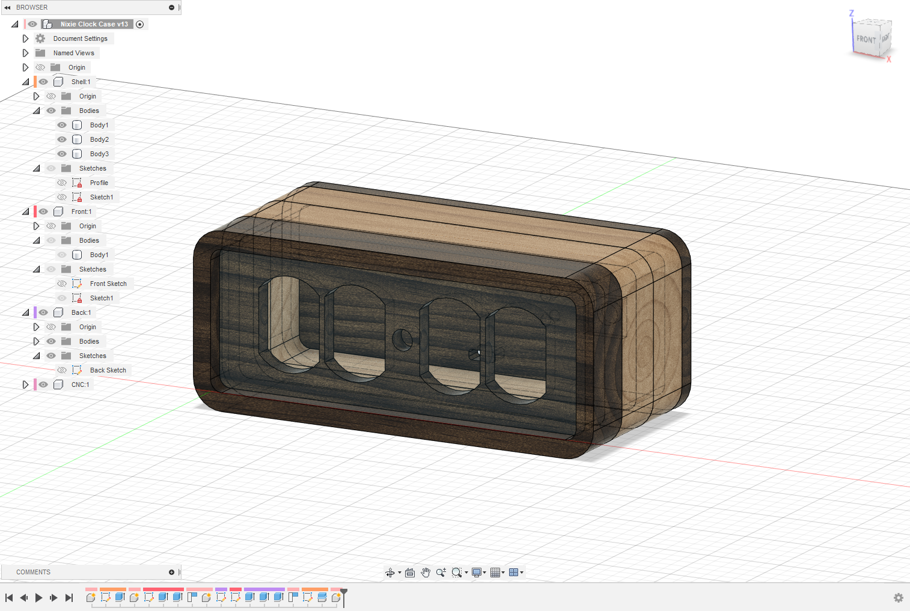Screen dimensions: 910x611
Task: Select the Orbit navigation tool
Action: (390, 573)
